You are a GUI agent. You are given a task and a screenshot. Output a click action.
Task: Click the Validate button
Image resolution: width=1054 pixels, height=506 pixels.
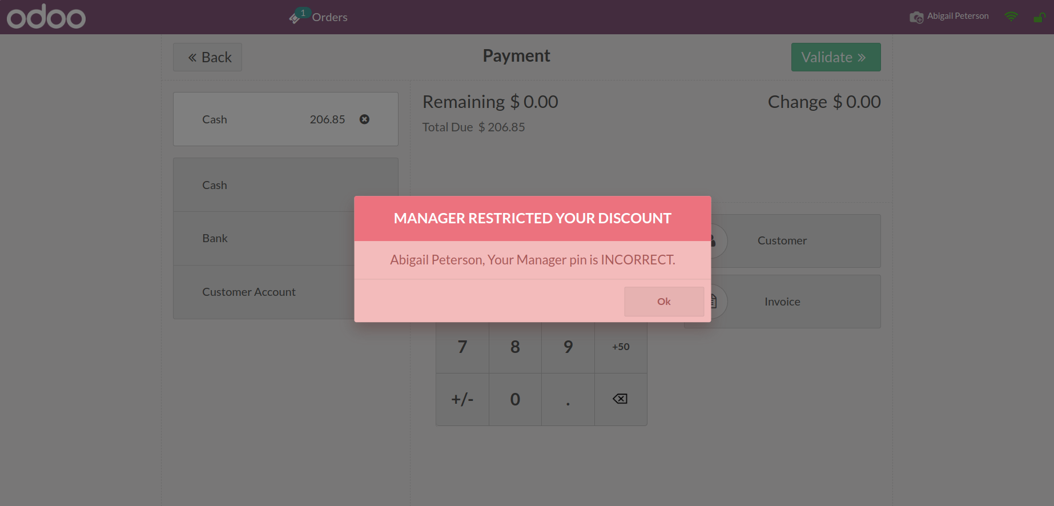pyautogui.click(x=835, y=57)
